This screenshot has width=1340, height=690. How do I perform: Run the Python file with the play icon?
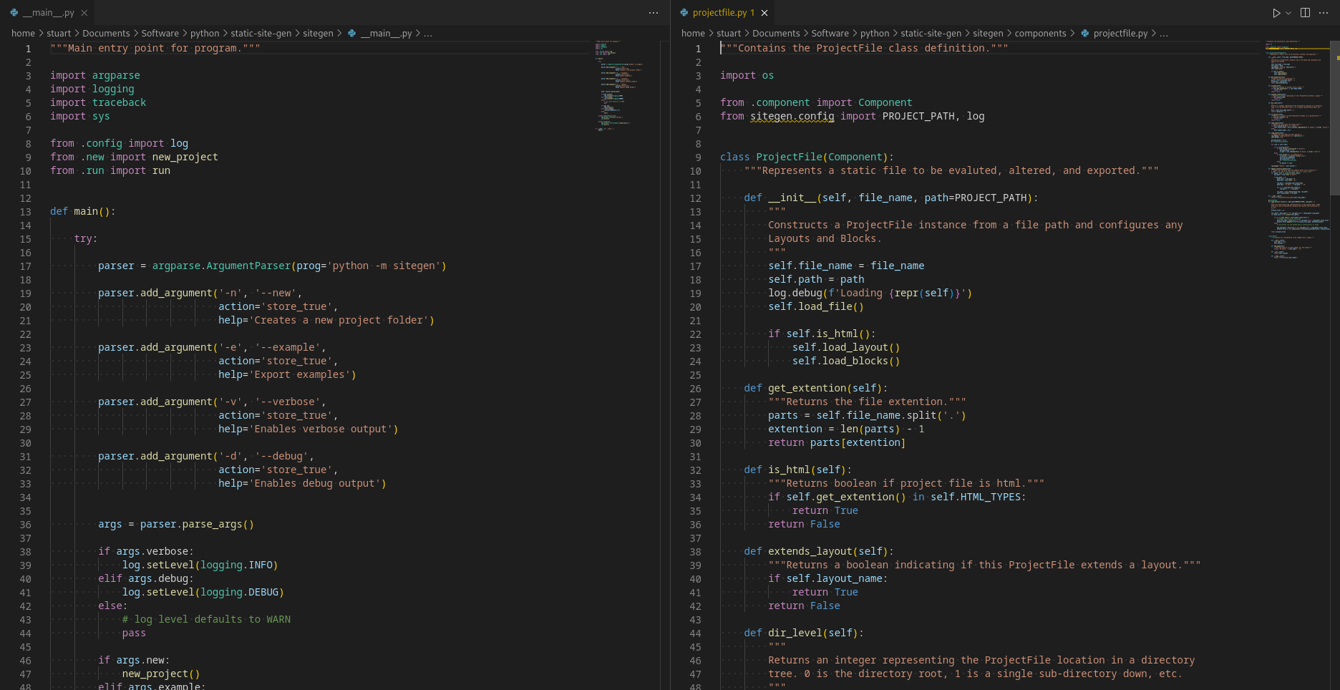tap(1276, 13)
